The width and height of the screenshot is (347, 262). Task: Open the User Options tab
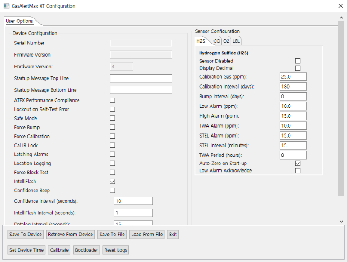(19, 21)
